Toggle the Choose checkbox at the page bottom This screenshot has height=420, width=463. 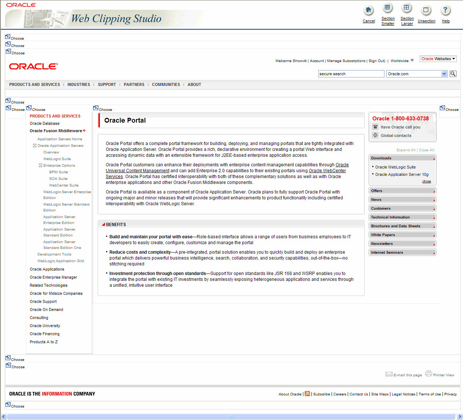point(8,404)
